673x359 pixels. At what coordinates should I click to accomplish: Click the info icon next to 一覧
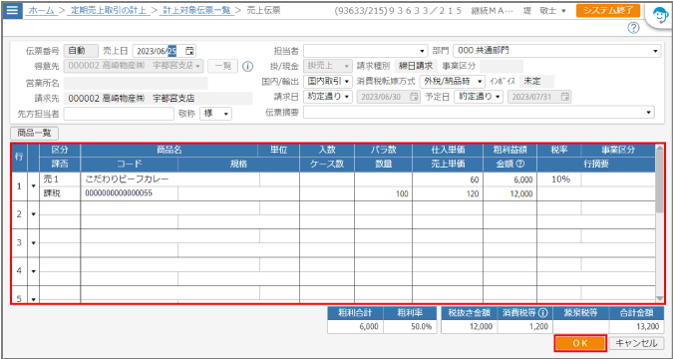pyautogui.click(x=247, y=67)
